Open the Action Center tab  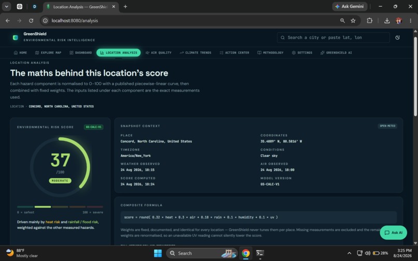tap(234, 53)
